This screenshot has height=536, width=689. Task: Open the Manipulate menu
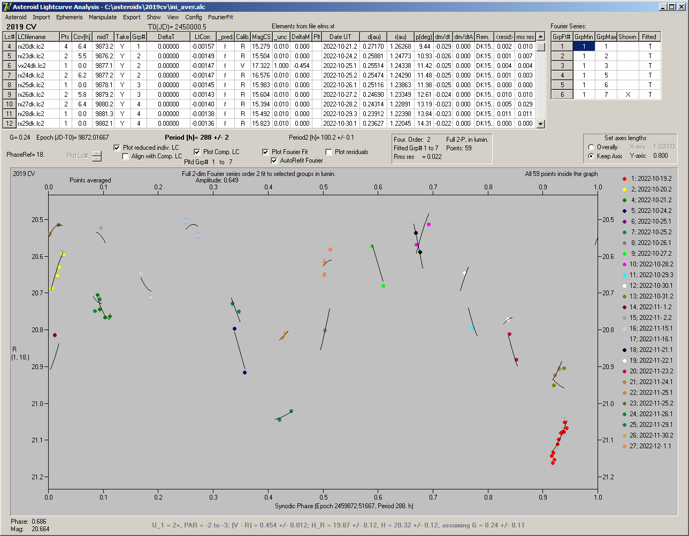103,17
